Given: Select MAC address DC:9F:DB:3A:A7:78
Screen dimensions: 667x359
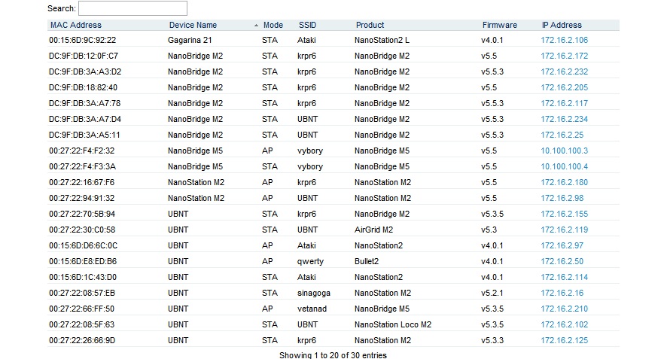Looking at the screenshot, I should coord(84,103).
